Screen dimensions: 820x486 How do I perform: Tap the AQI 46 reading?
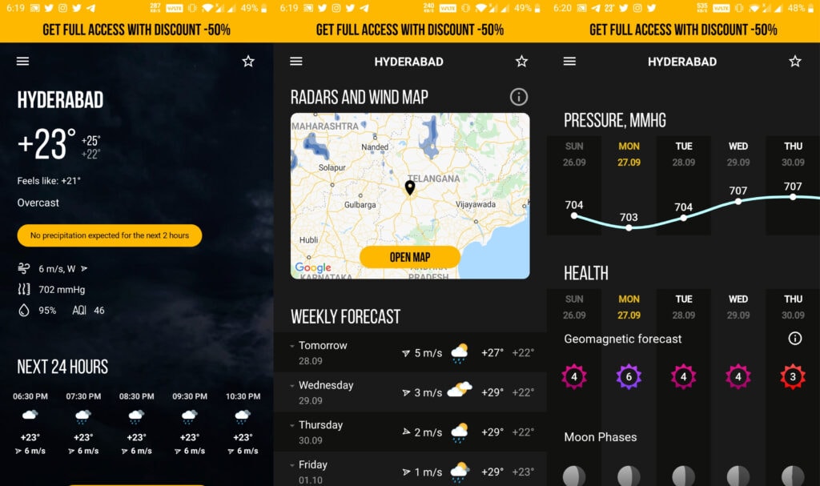tap(88, 310)
